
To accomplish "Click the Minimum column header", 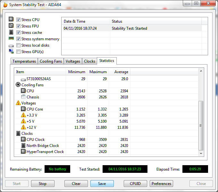I will point(76,72).
